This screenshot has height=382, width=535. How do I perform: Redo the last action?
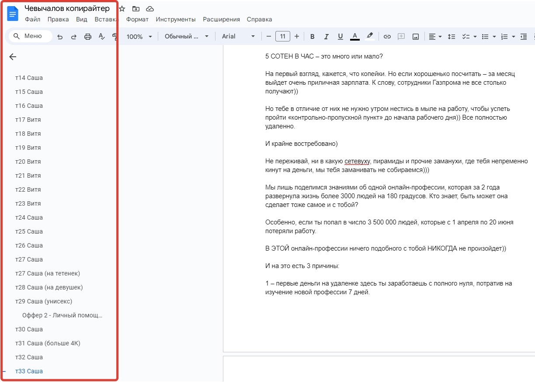click(x=74, y=37)
